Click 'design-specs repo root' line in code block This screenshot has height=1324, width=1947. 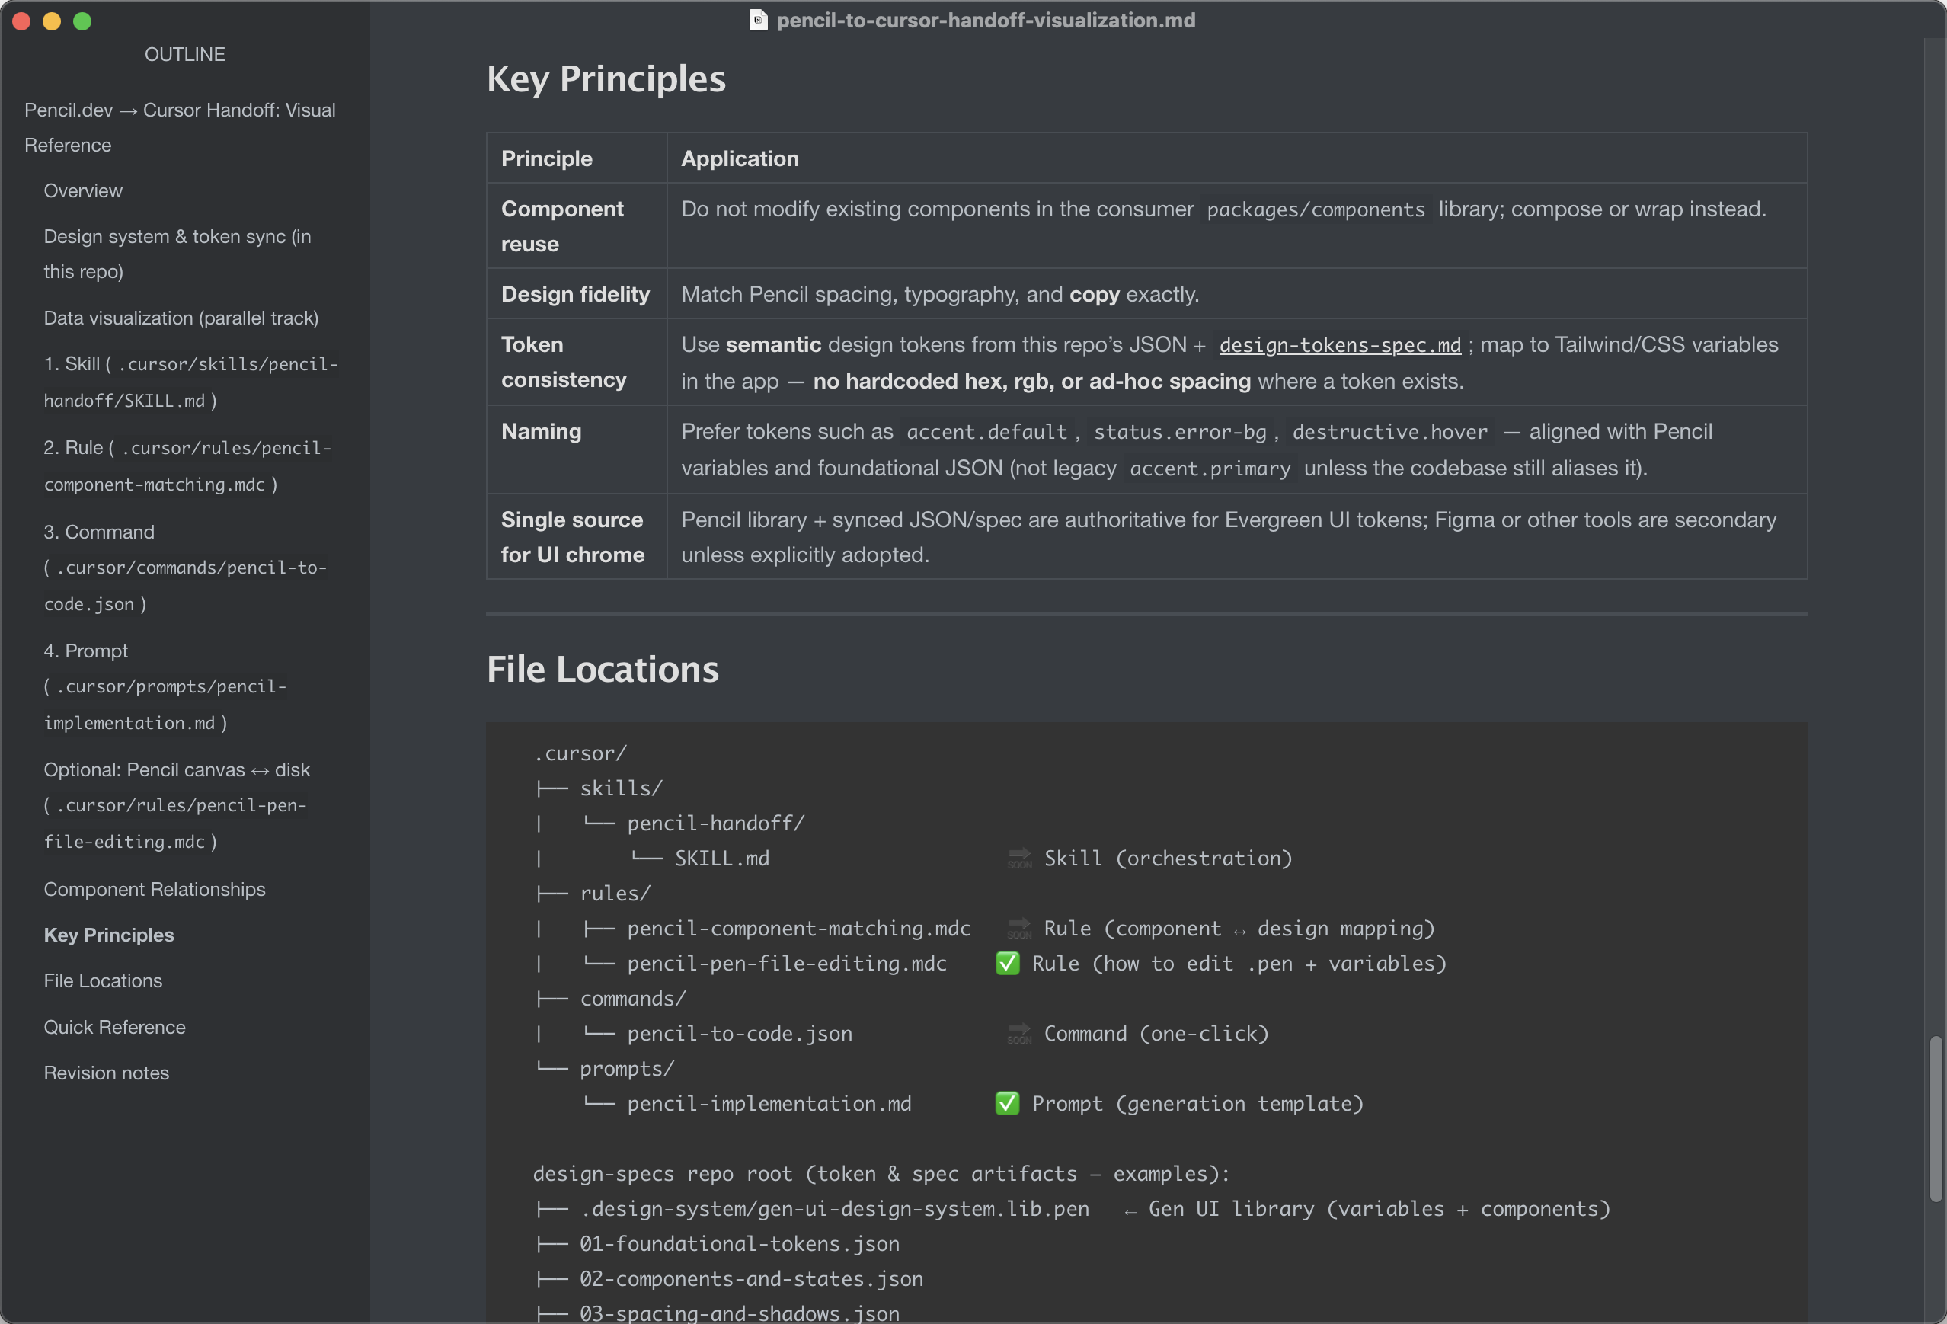(881, 1174)
